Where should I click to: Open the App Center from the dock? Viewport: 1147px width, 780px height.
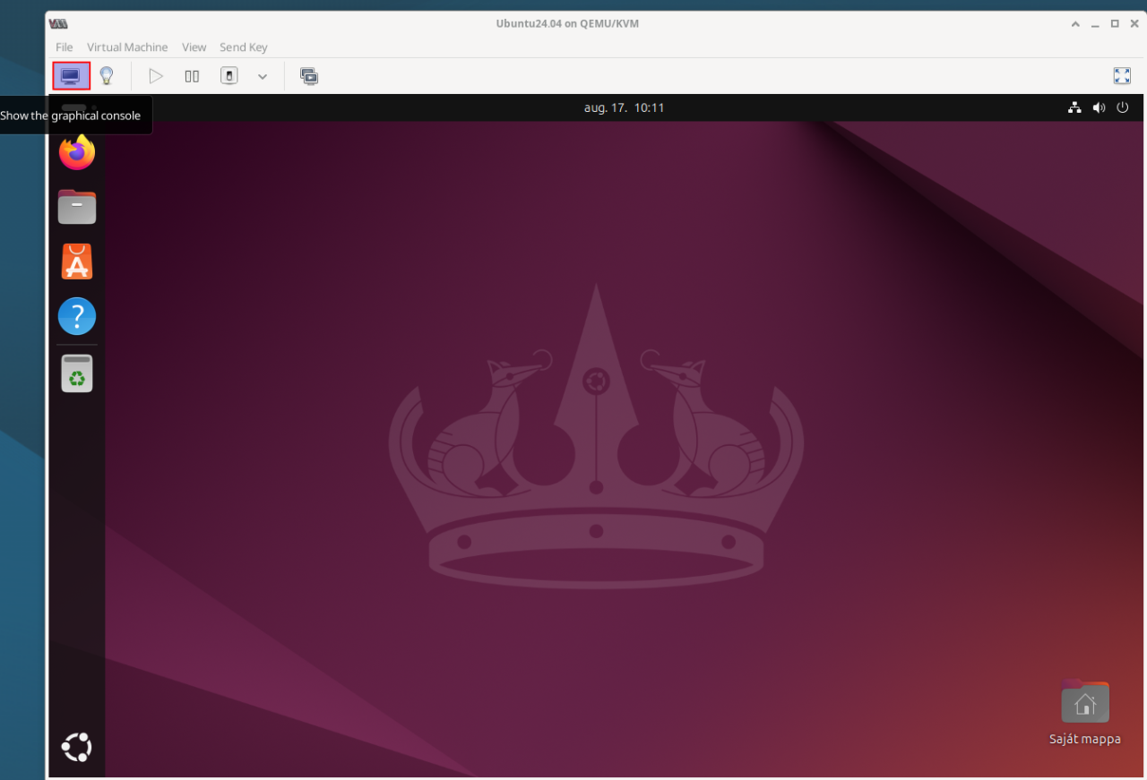77,261
